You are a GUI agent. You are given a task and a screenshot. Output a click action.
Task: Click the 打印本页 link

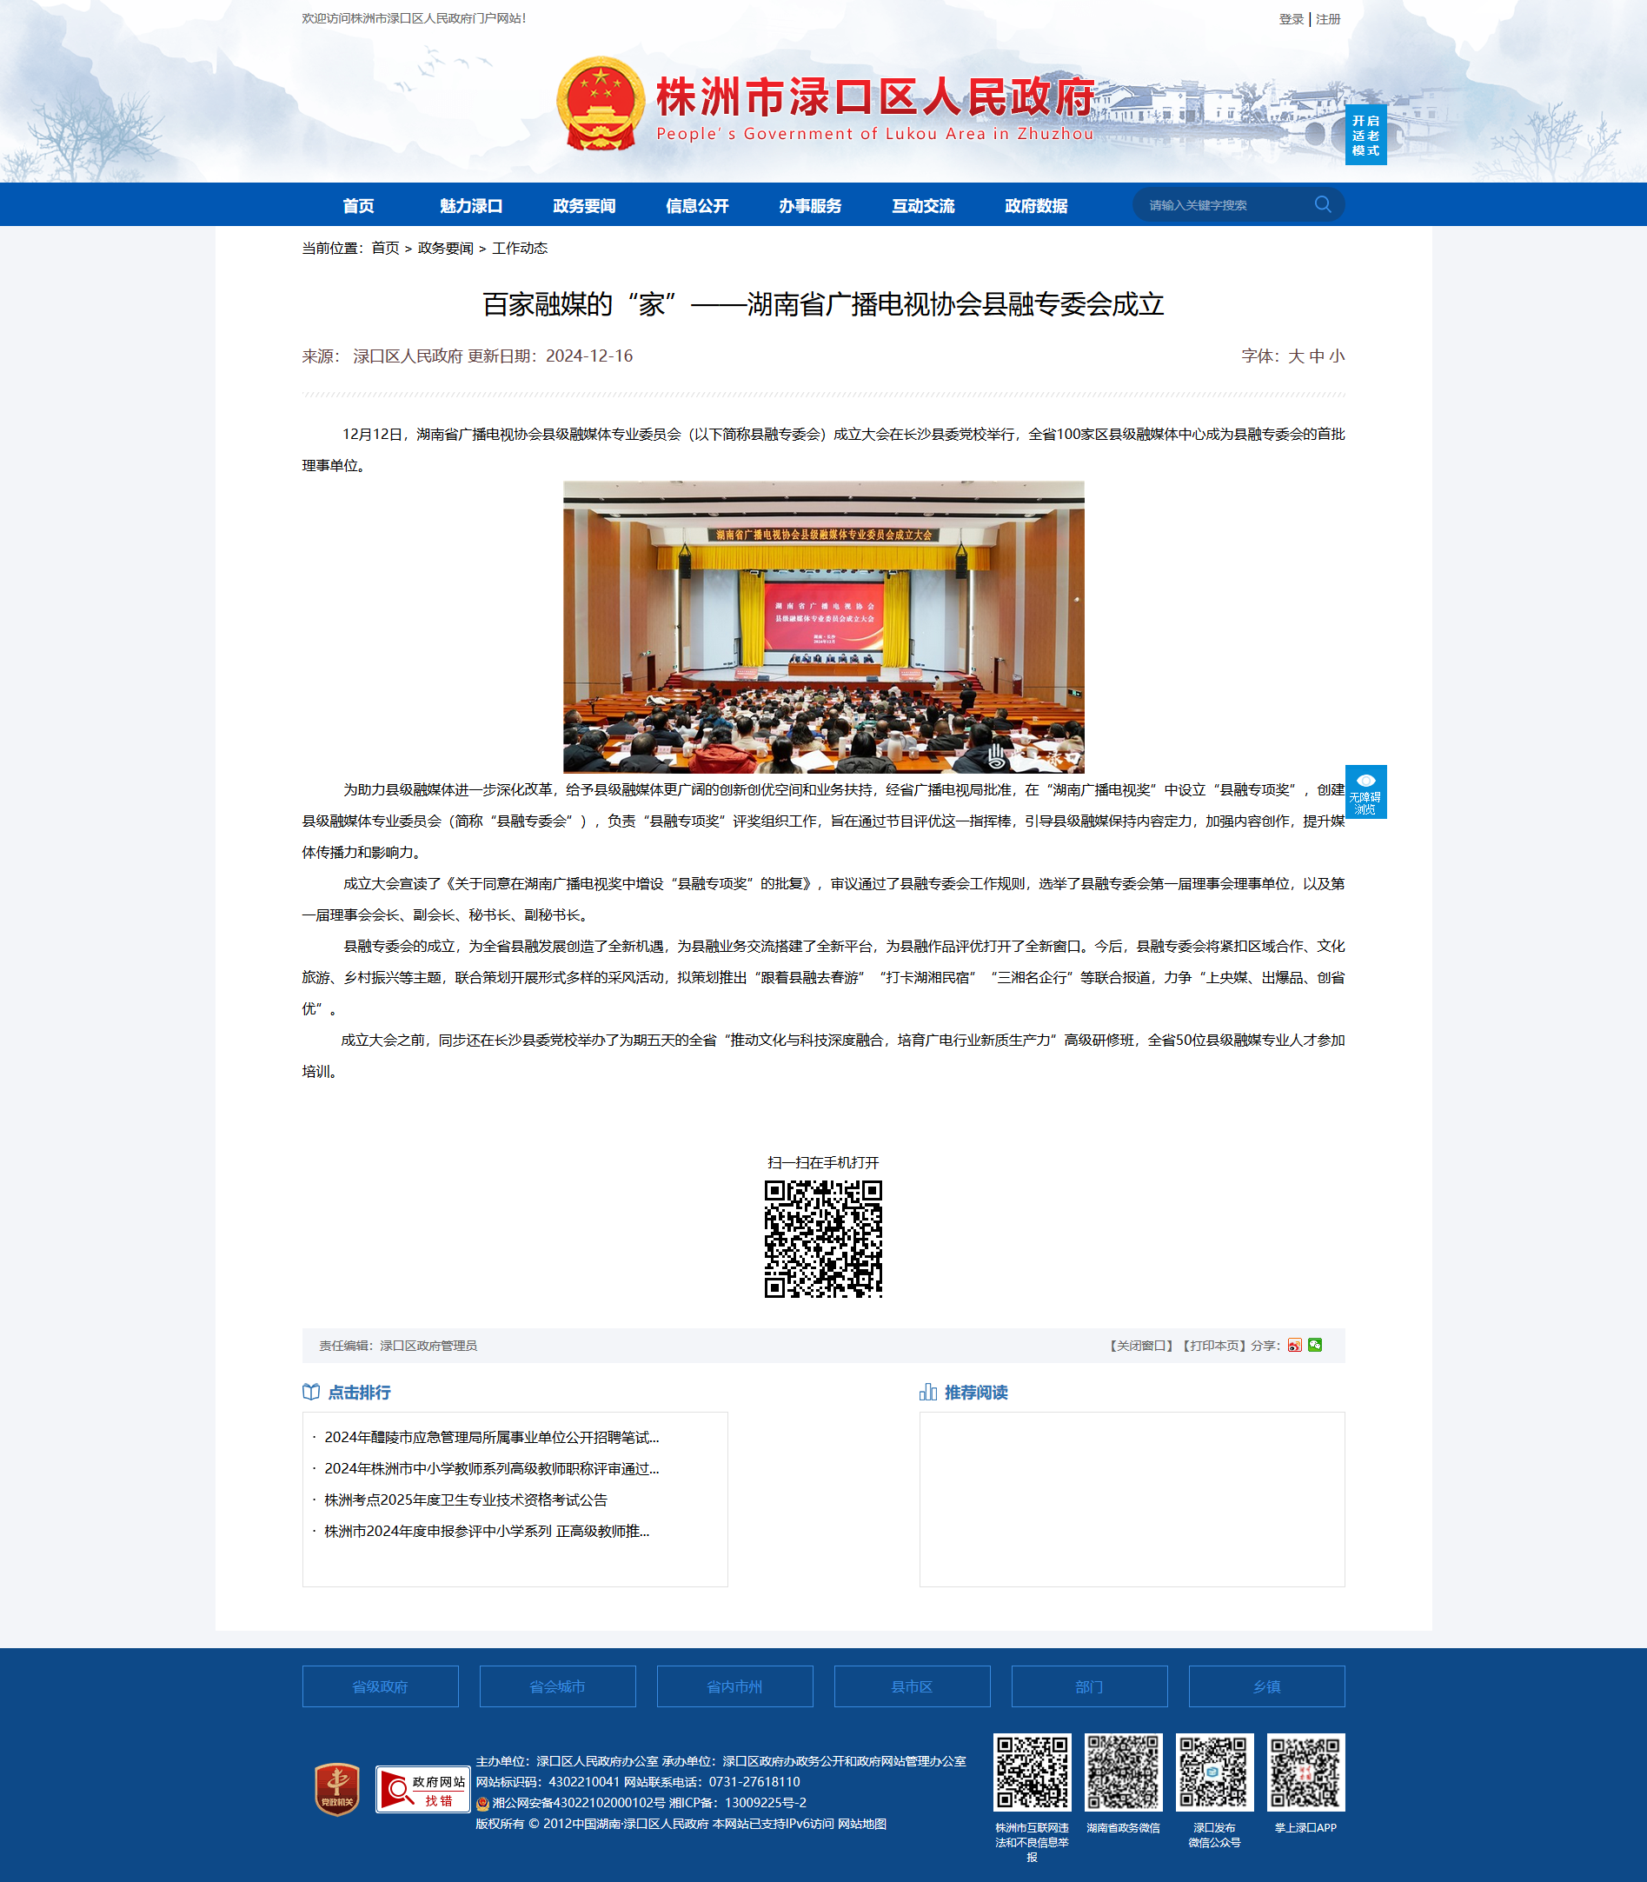pyautogui.click(x=1213, y=1345)
